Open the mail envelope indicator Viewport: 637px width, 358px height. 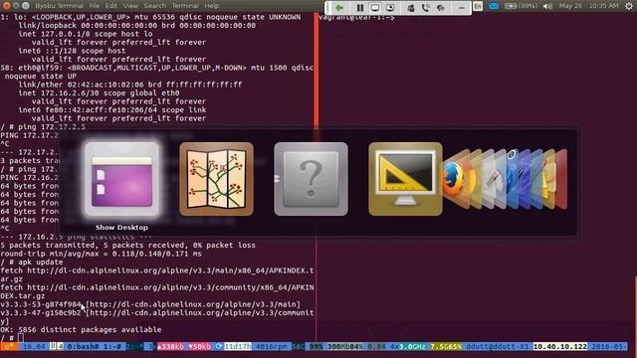tap(494, 6)
